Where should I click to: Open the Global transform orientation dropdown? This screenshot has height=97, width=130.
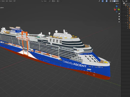pyautogui.click(x=45, y=1)
